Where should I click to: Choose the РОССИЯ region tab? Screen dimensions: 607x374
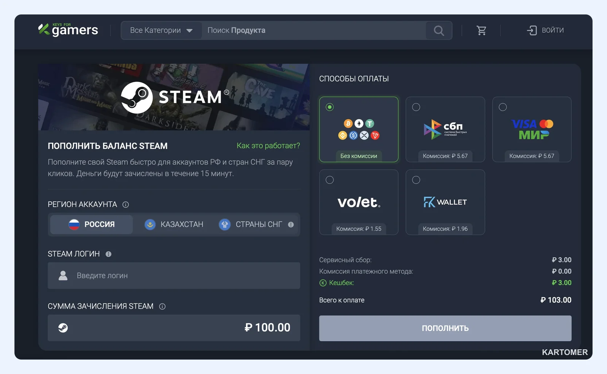(x=91, y=225)
